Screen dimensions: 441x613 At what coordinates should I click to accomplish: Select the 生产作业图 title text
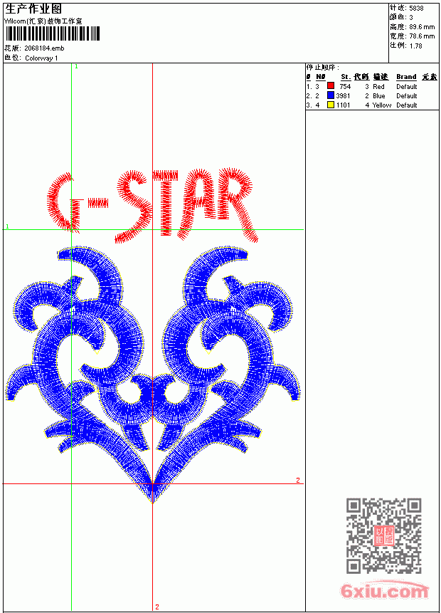(33, 9)
